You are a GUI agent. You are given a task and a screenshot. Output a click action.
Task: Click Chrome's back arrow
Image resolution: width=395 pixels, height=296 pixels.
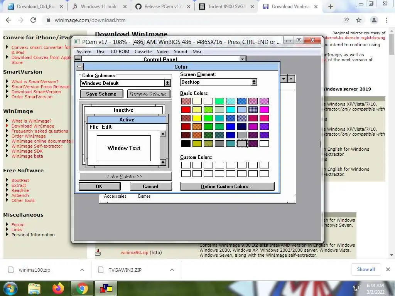coord(8,20)
